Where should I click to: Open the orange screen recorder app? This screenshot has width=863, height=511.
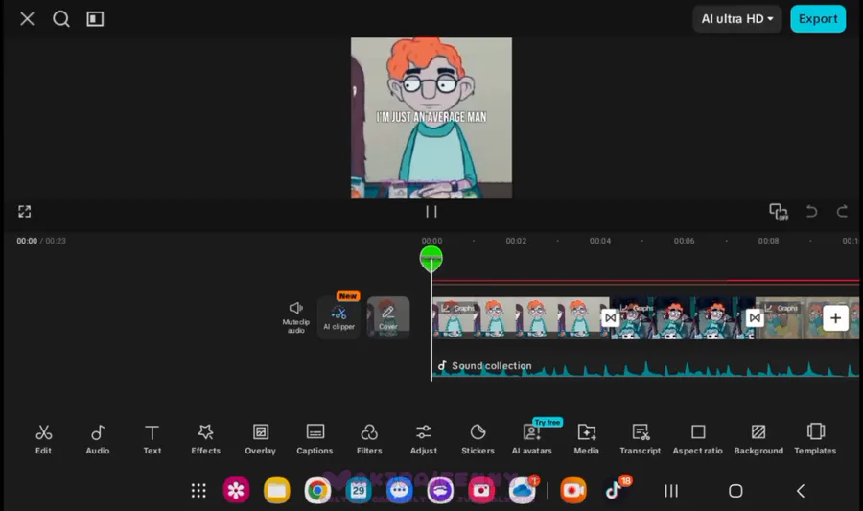coord(573,490)
